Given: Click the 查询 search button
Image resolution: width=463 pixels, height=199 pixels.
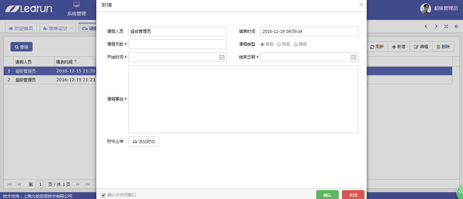Looking at the screenshot, I should (21, 47).
